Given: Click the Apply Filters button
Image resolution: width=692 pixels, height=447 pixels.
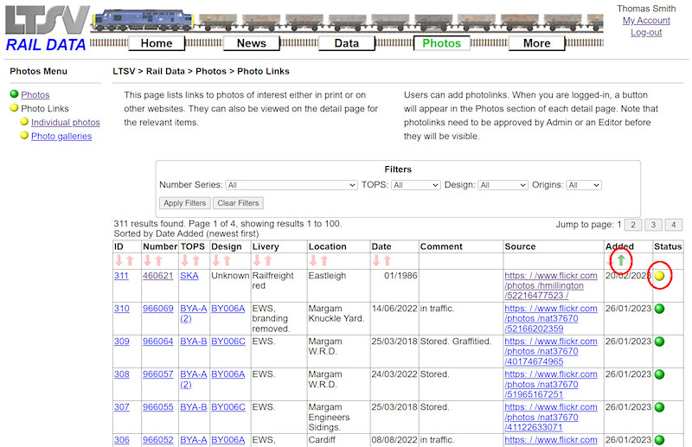Looking at the screenshot, I should point(185,203).
